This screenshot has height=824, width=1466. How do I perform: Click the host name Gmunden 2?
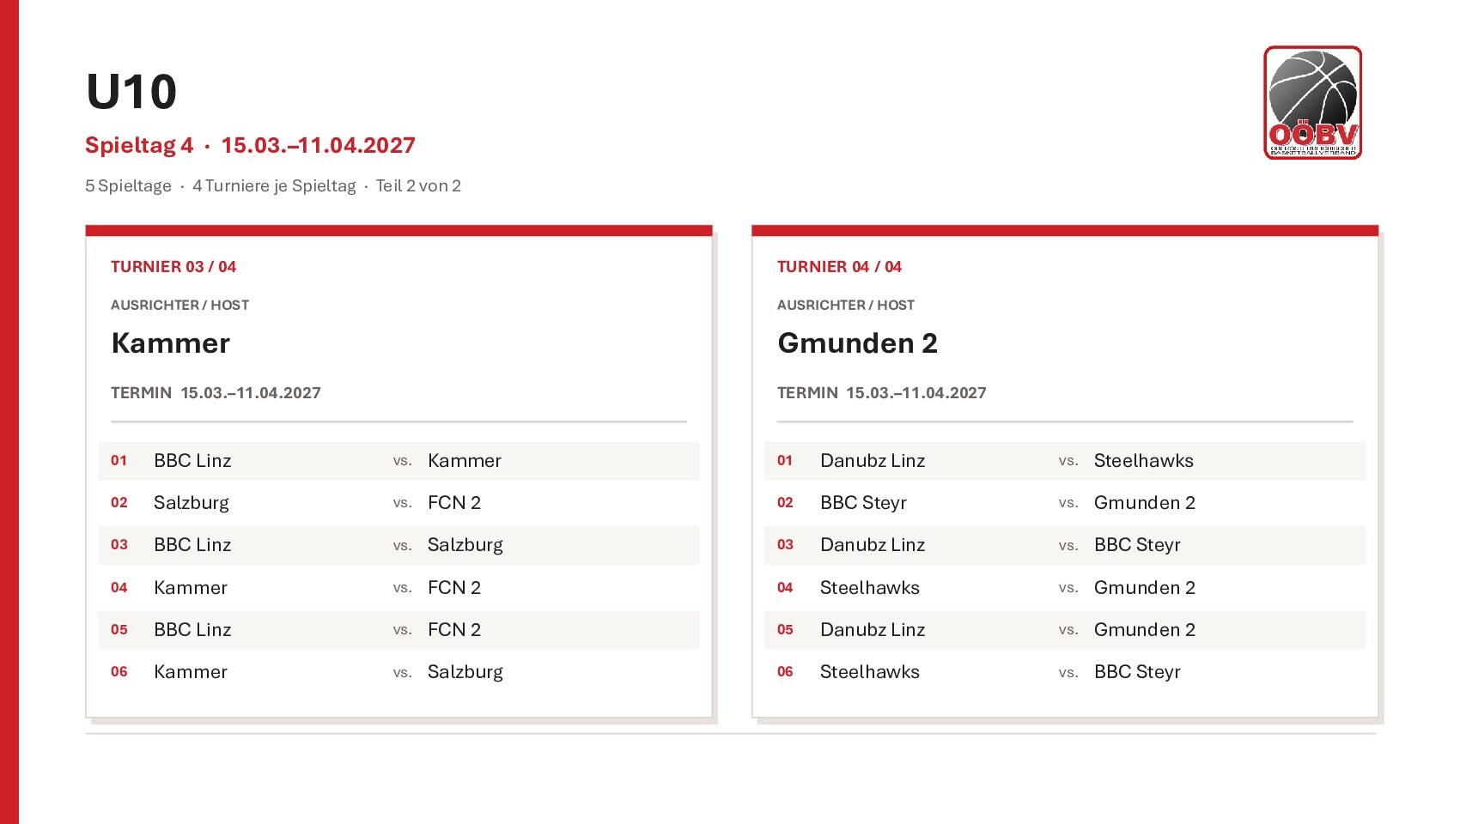click(857, 343)
